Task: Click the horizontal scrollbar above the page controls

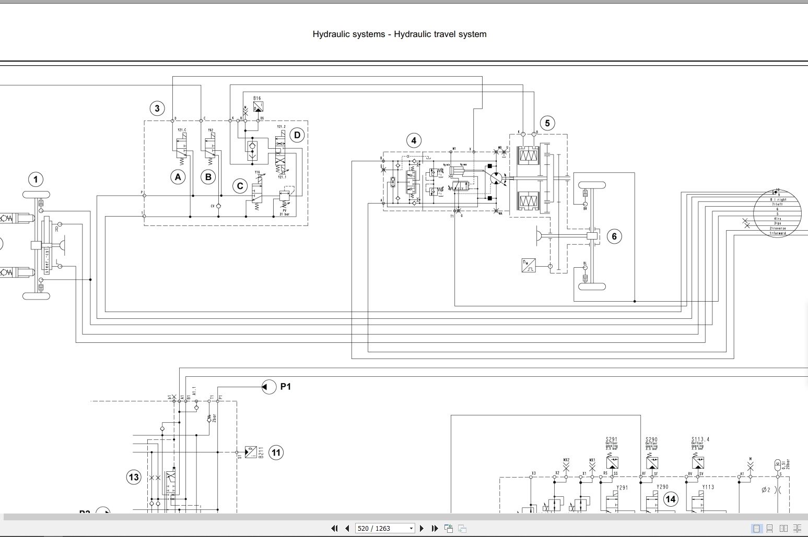Action: tap(404, 517)
